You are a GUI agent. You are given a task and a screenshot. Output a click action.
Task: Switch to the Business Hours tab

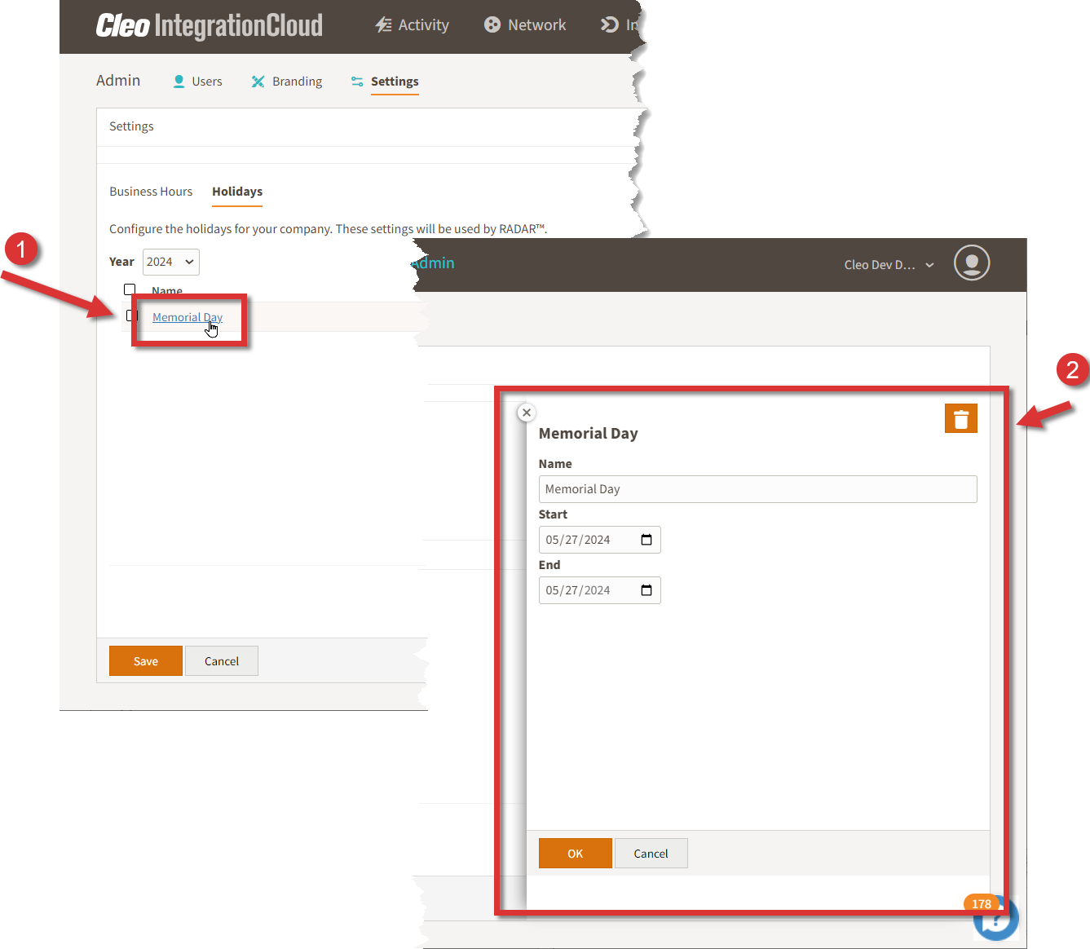click(x=151, y=192)
